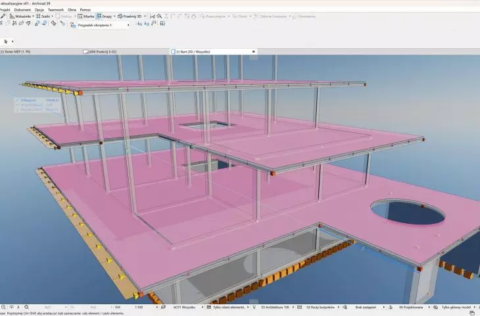Open the Brak zastąpień overrides dropdown
480x316 pixels.
pyautogui.click(x=369, y=307)
